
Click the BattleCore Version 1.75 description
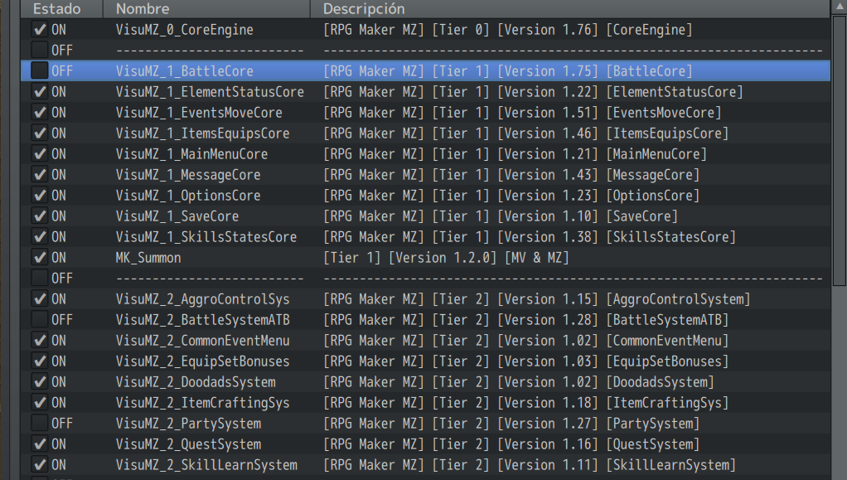(x=508, y=71)
